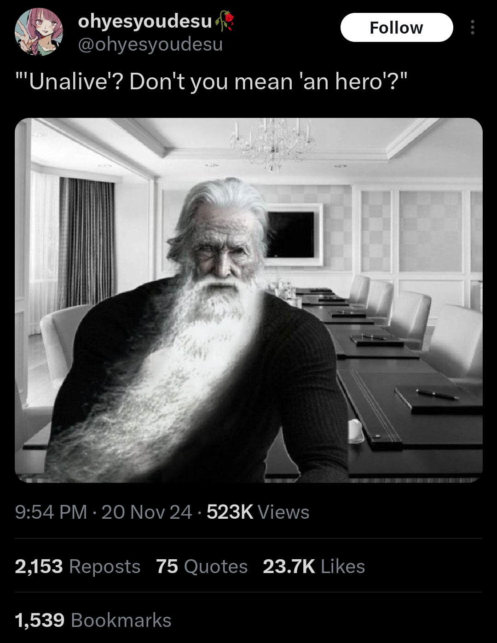Open the @ohyesyoudesu handle link
The width and height of the screenshot is (497, 643).
tap(150, 44)
